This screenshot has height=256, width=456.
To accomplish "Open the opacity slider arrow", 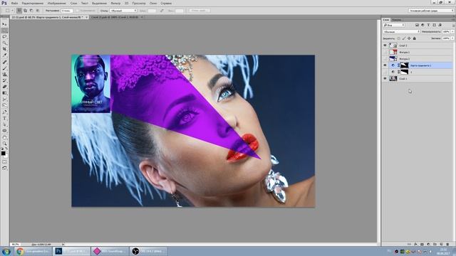I will [x=452, y=31].
